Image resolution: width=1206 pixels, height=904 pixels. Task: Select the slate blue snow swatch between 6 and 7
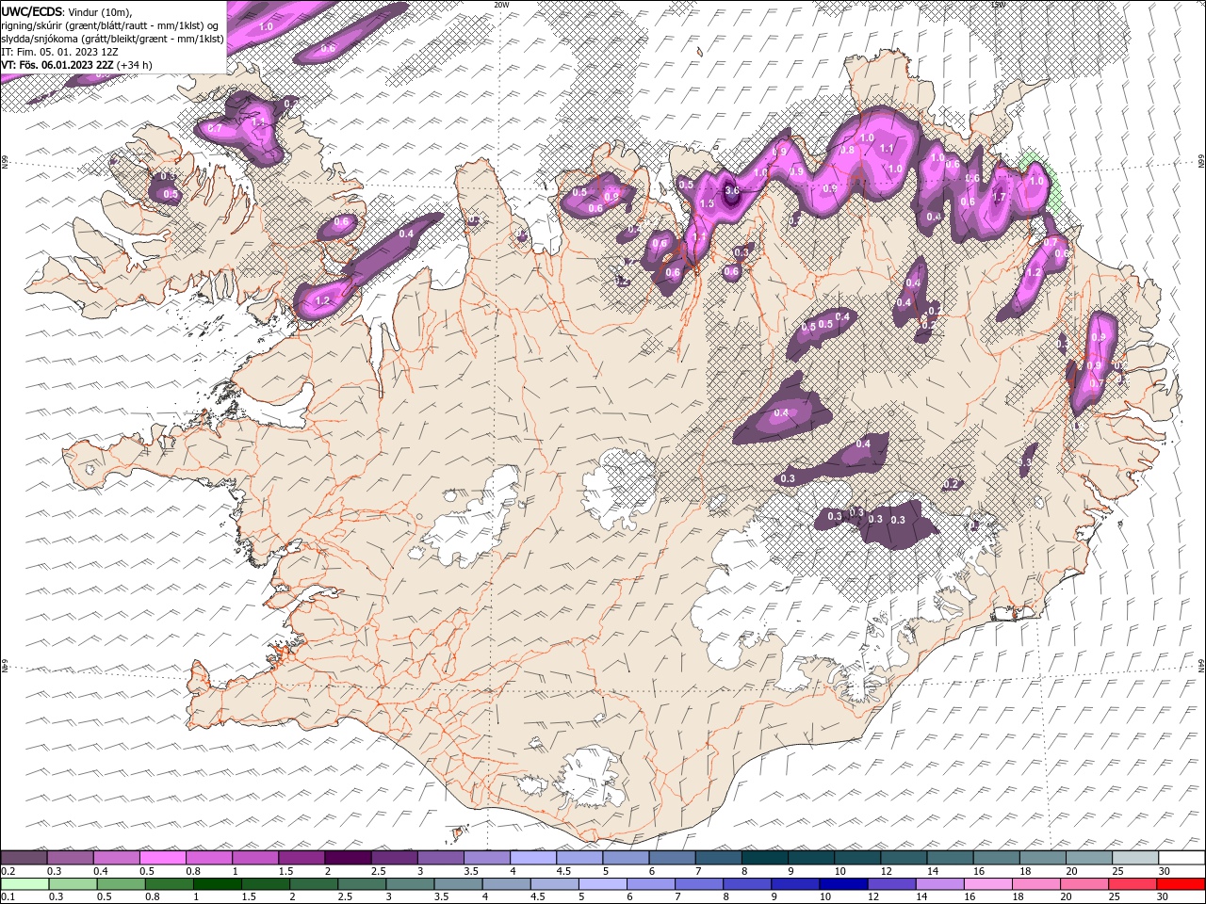click(671, 858)
